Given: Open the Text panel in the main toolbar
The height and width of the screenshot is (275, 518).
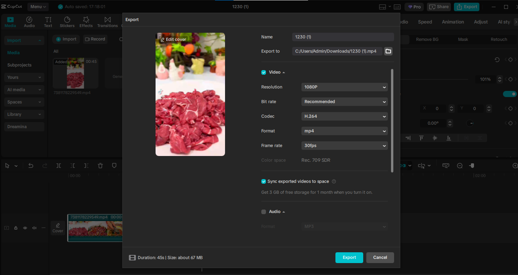Looking at the screenshot, I should click(x=48, y=22).
